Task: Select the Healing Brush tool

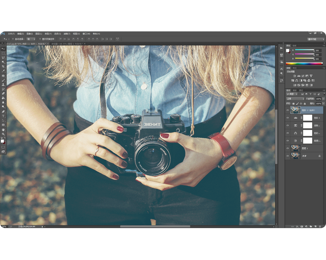Action: (x=3, y=76)
